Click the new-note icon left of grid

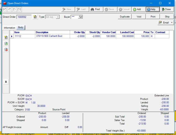pyautogui.click(x=6, y=37)
